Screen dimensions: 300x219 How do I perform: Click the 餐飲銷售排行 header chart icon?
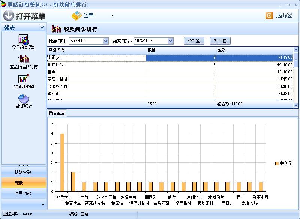coord(56,29)
